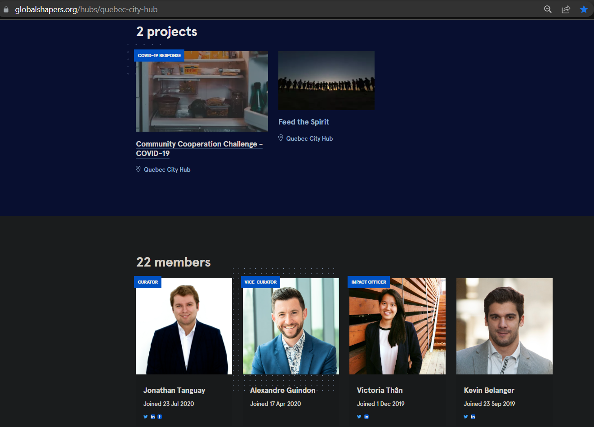
Task: Click Alexandre Guindon's profile photo
Action: [x=291, y=326]
